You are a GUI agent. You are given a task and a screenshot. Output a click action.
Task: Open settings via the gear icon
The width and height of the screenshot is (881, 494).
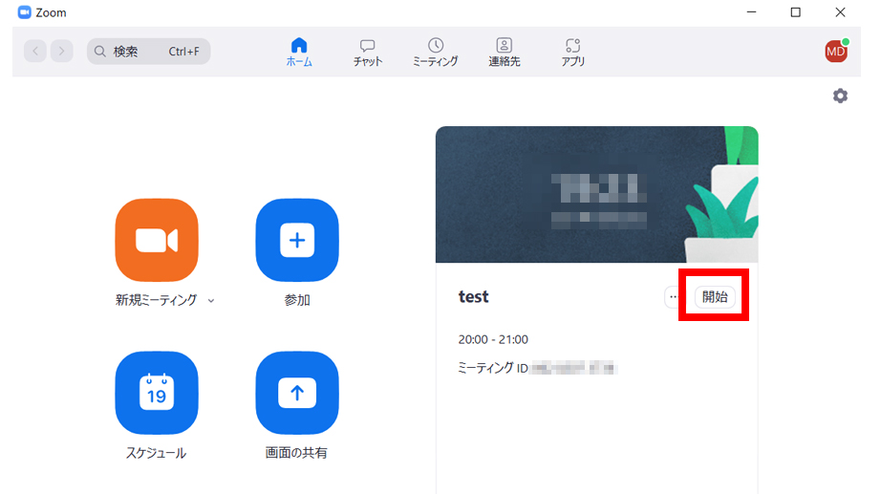coord(840,96)
